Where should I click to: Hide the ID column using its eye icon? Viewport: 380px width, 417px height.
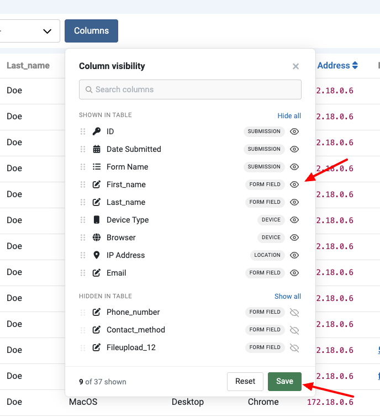294,131
